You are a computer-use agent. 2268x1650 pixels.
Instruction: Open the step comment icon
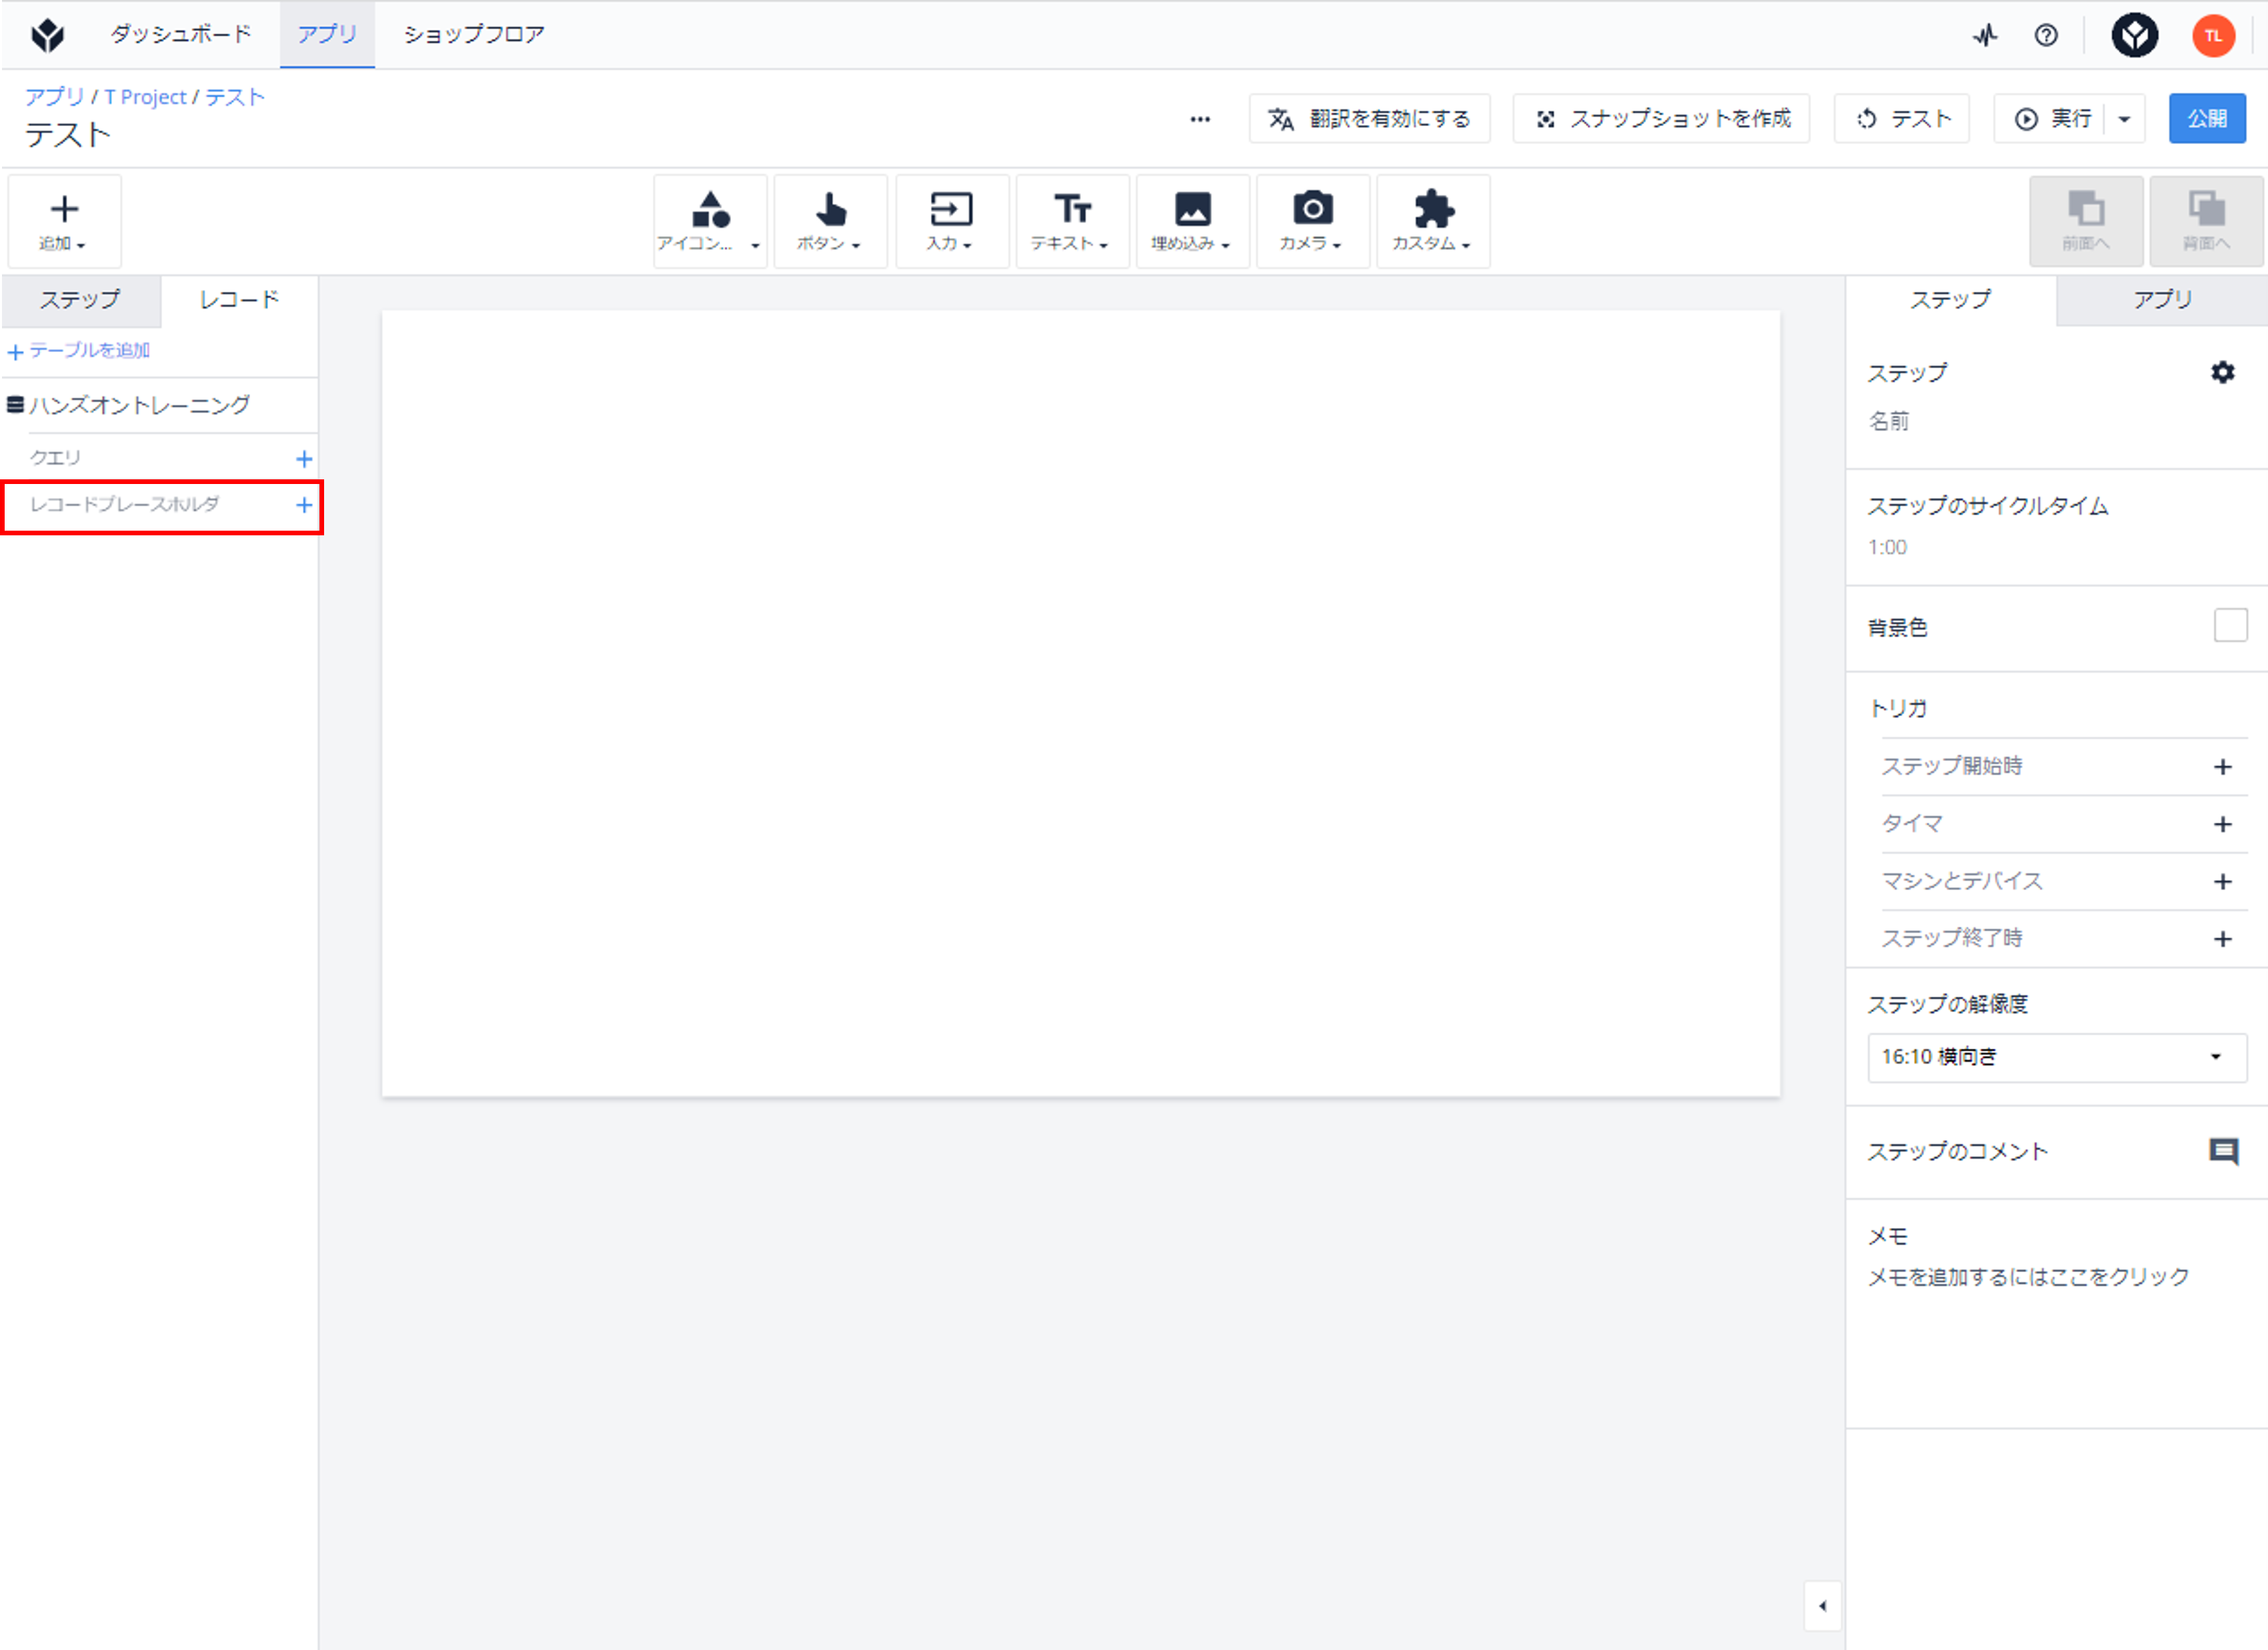(x=2223, y=1151)
